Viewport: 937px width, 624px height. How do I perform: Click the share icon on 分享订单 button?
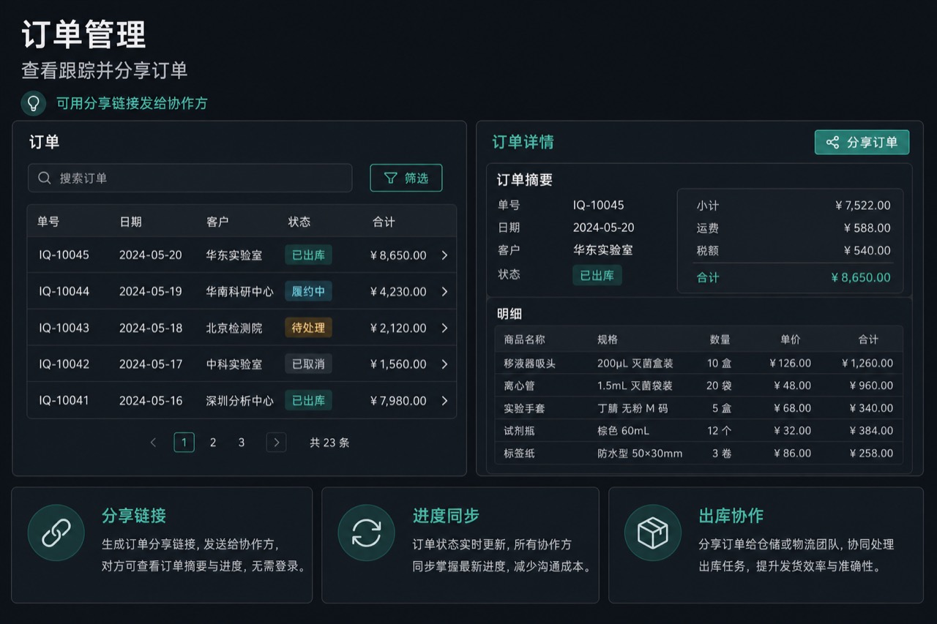pyautogui.click(x=832, y=142)
